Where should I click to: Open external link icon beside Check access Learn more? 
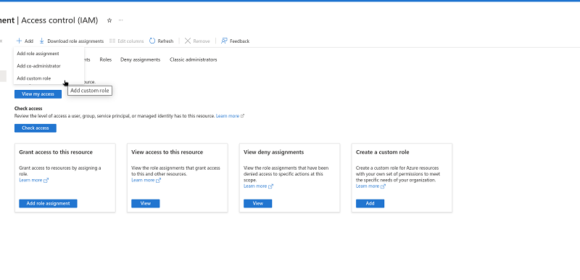coord(243,116)
